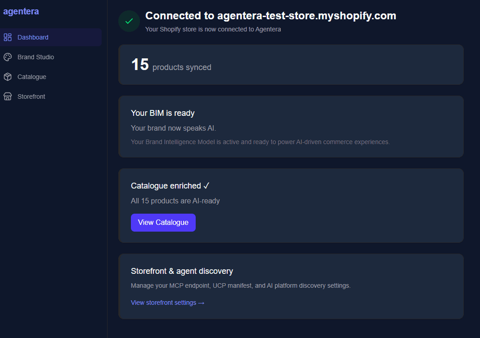Click the arrow after storefront settings
480x338 pixels.
[x=201, y=303]
